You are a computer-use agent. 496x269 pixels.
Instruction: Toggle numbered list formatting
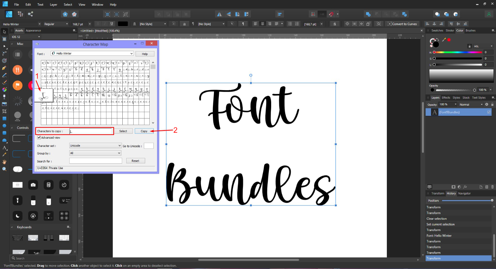297,24
